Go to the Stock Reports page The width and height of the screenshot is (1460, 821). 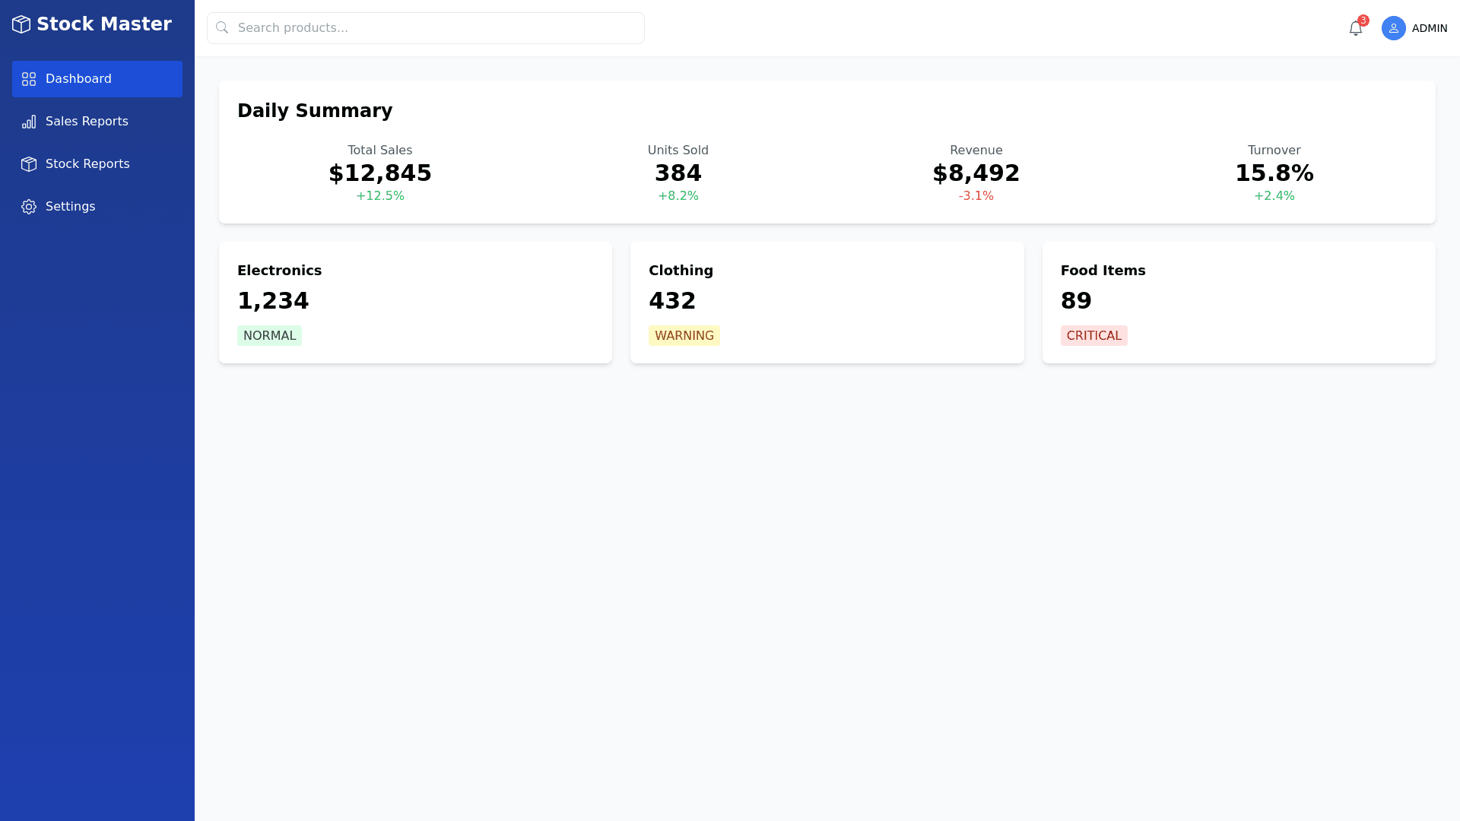pos(87,164)
